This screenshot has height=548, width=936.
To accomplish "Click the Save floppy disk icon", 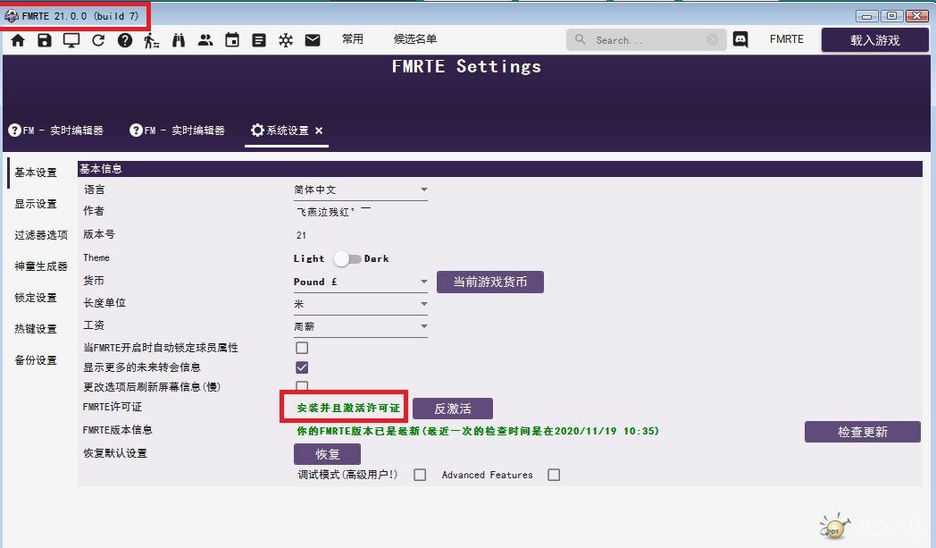I will pos(45,40).
